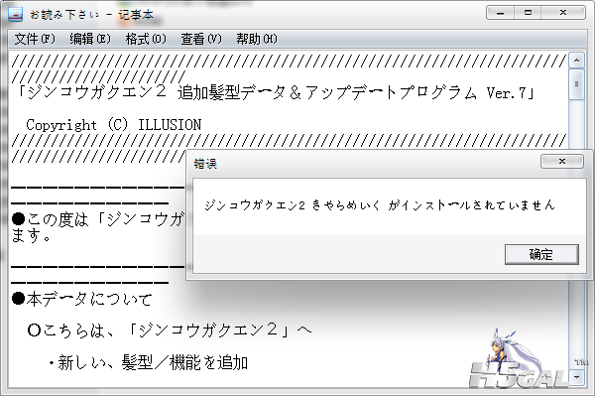Image resolution: width=595 pixels, height=396 pixels.
Task: Click the line starting 「ジンコウガクエン２ 追加髪型データ
Action: (x=276, y=92)
